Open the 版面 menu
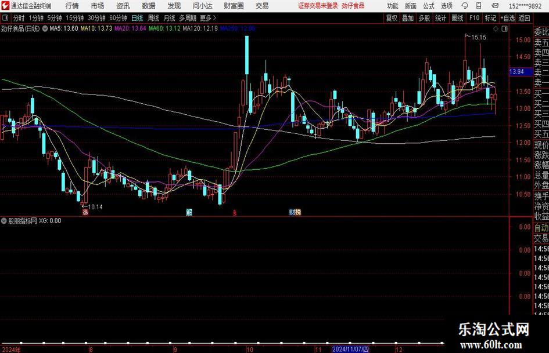The height and width of the screenshot is (353, 549). pos(411,6)
